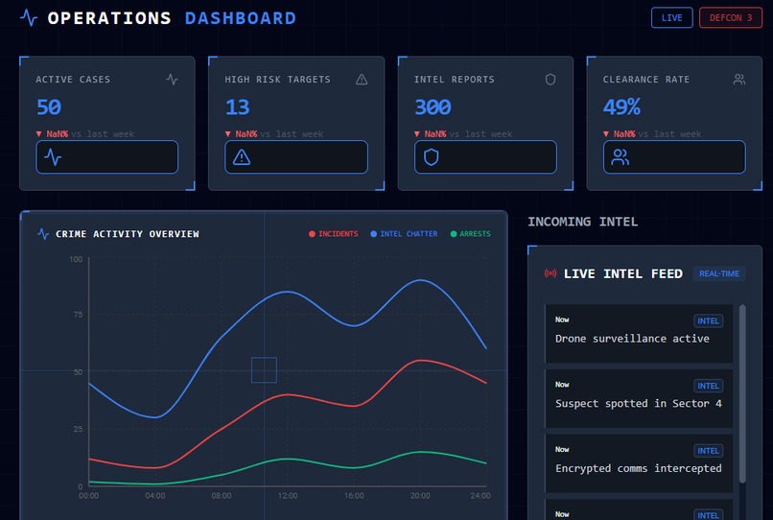
Task: Click the small pulse icon in Active Cases header
Action: coord(172,79)
